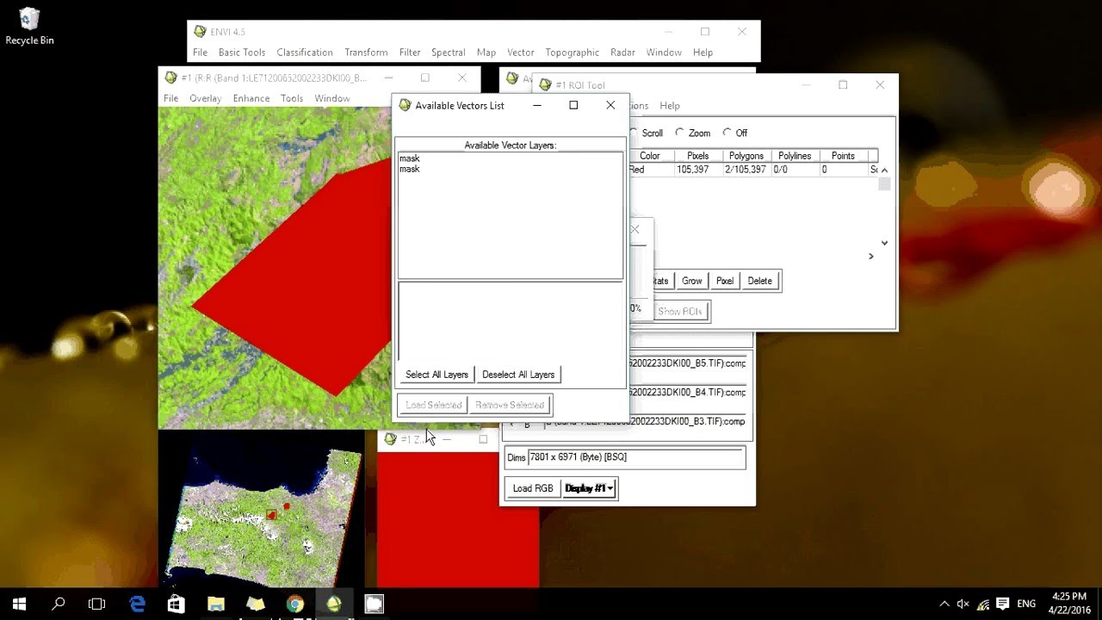The image size is (1102, 620).
Task: Open the Classification menu
Action: tap(305, 53)
